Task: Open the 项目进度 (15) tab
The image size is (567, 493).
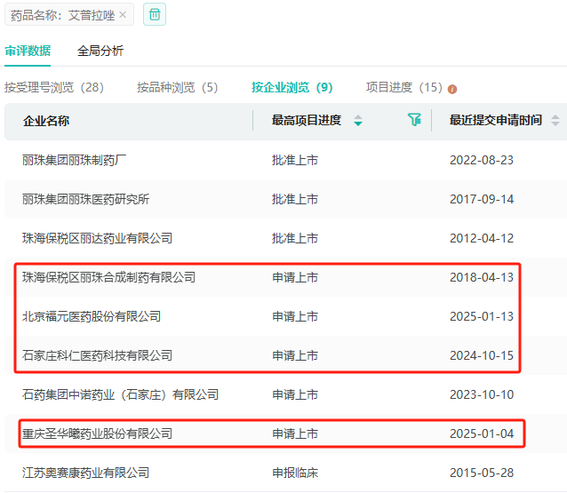Action: 404,87
